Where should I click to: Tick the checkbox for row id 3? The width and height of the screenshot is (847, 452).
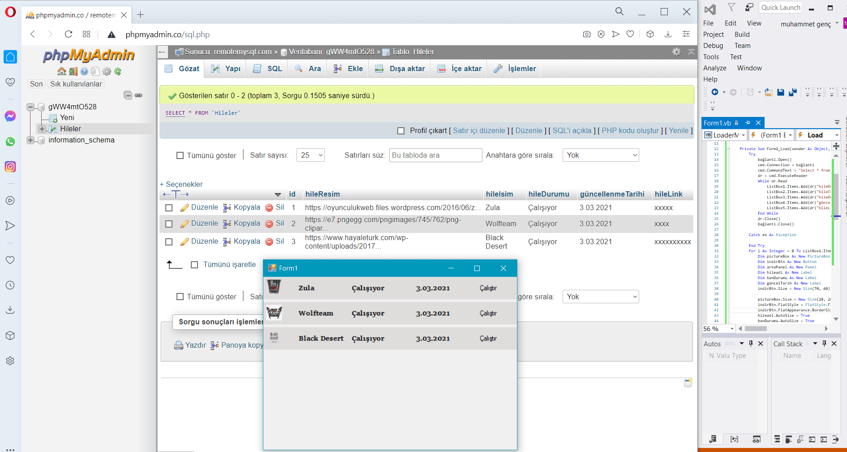[169, 242]
